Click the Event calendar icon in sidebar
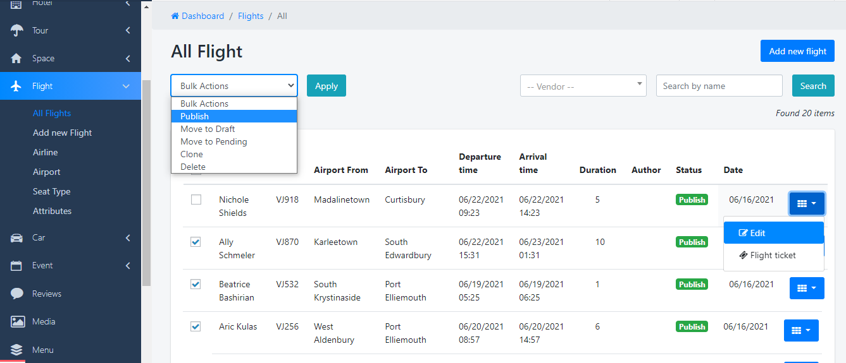 [17, 265]
